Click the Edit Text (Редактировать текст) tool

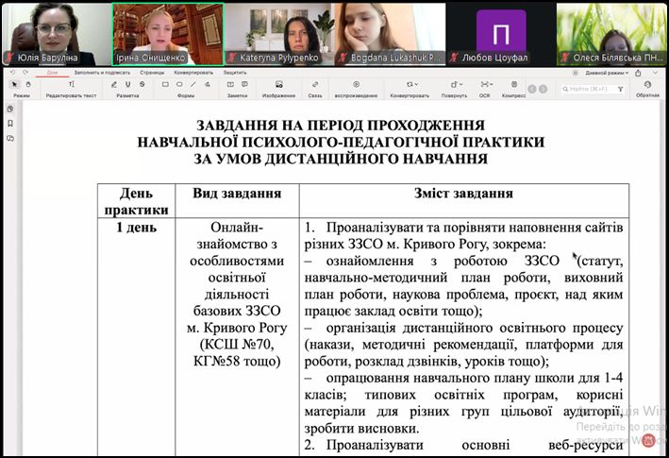(71, 84)
